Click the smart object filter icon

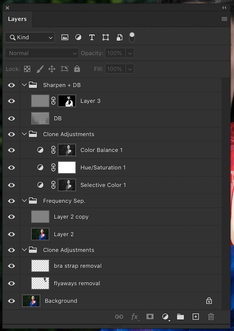tap(120, 37)
